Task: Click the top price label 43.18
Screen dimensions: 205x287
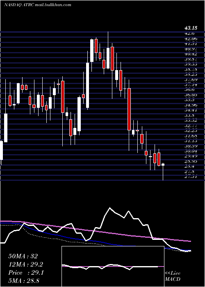Action: click(191, 28)
